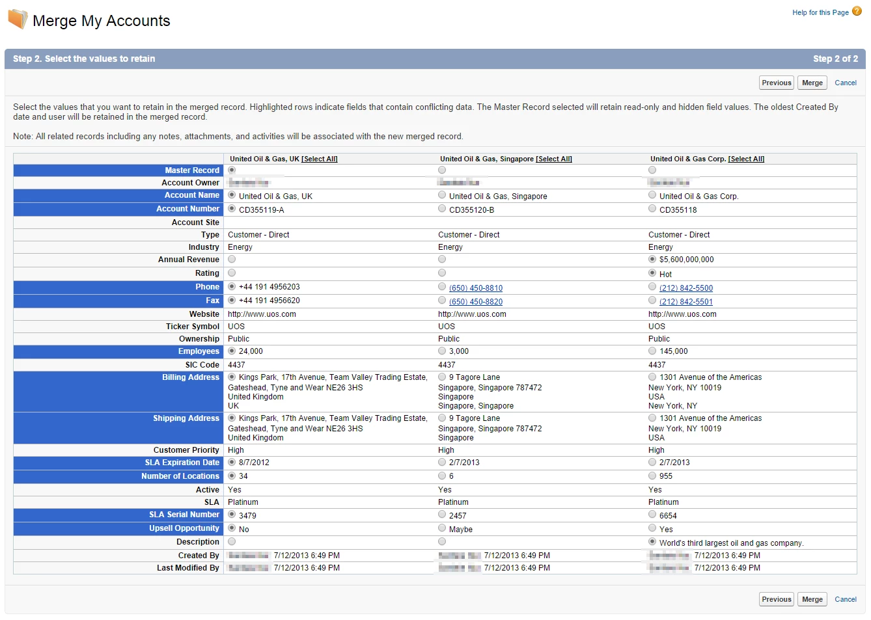Viewport: 871px width, 620px height.
Task: Choose United Oil & Gas Corp. account name
Action: tap(652, 195)
